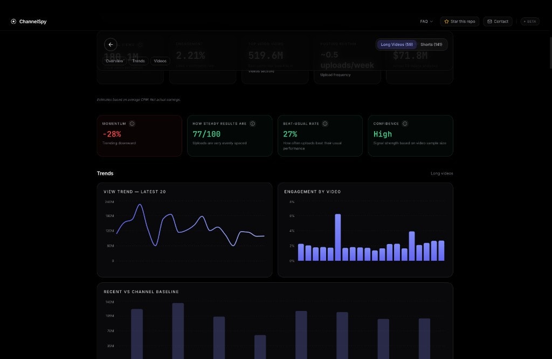Click the star icon in Star this repo

[x=446, y=22]
